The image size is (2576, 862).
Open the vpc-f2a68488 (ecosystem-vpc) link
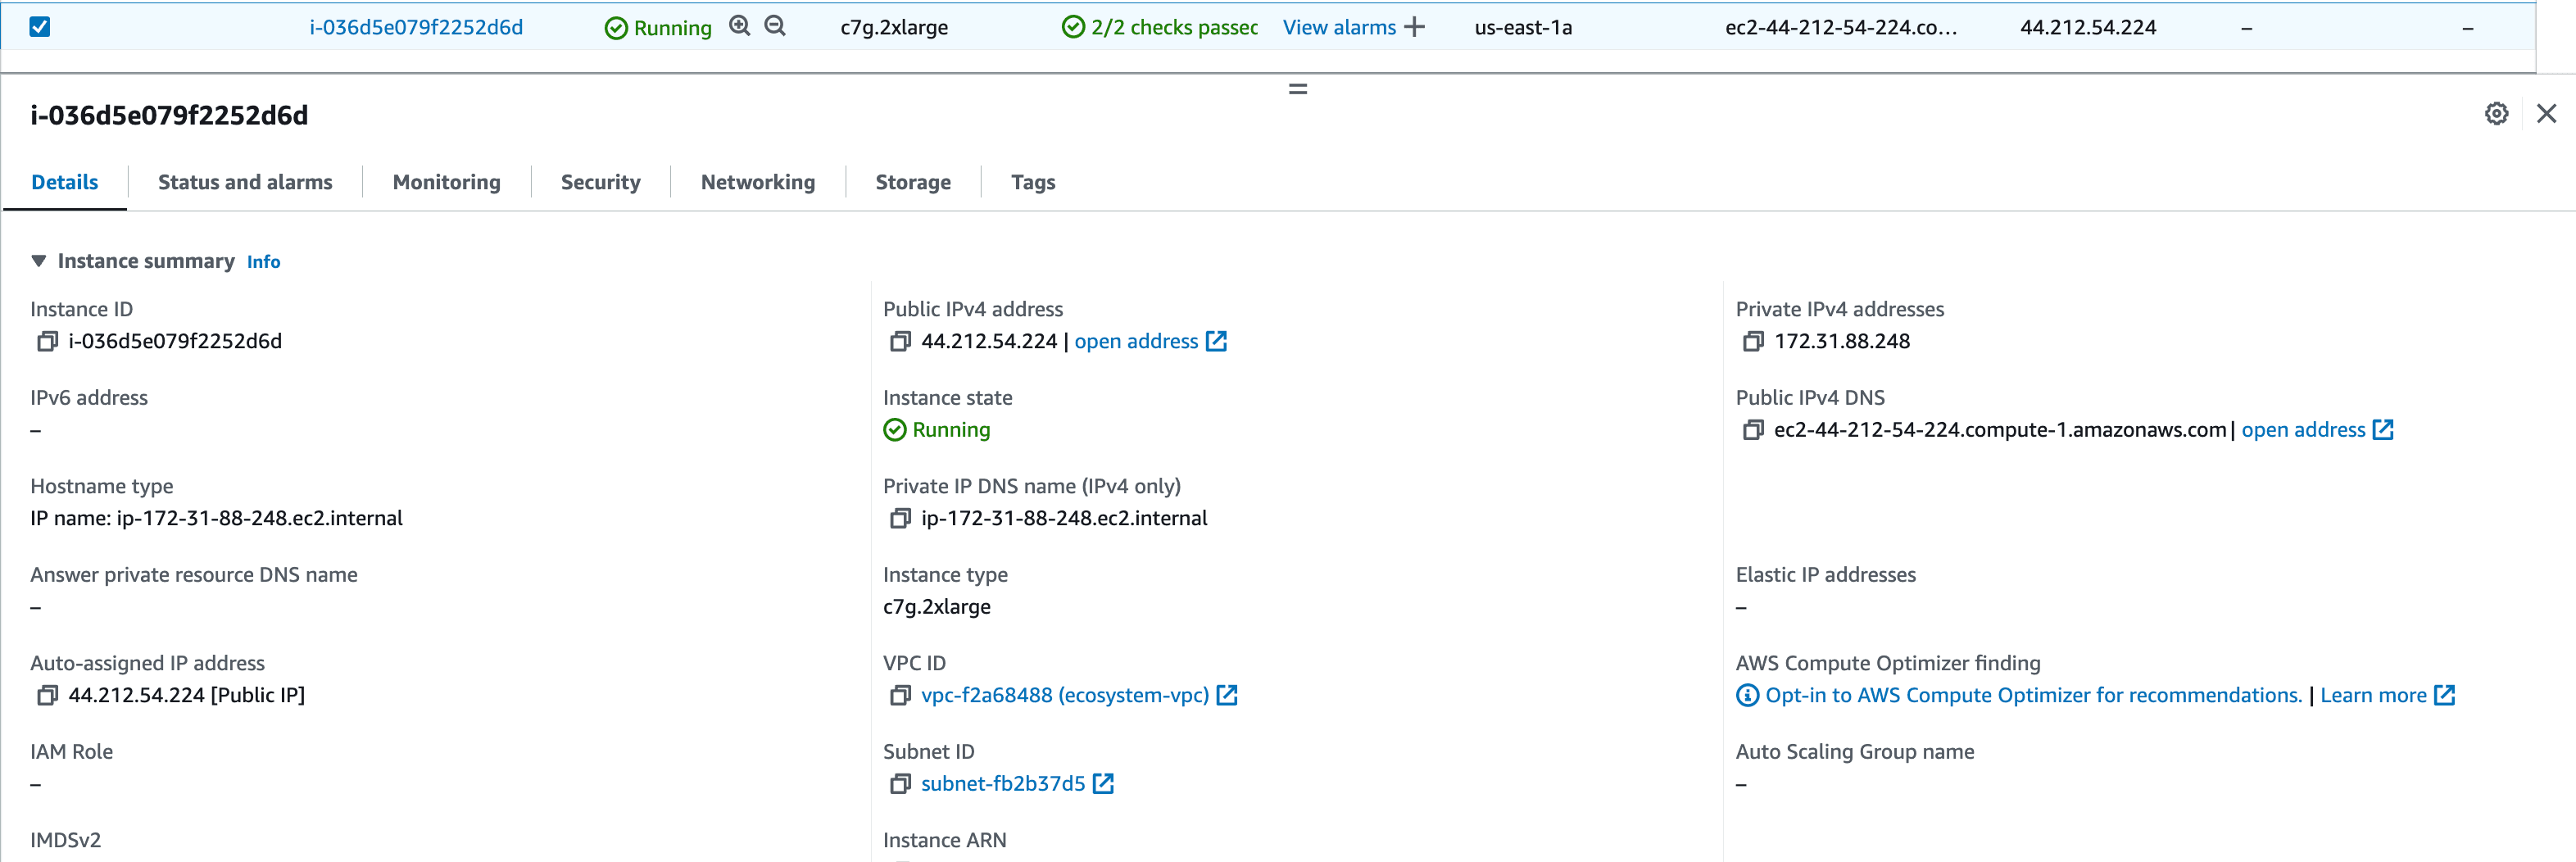pos(1064,696)
